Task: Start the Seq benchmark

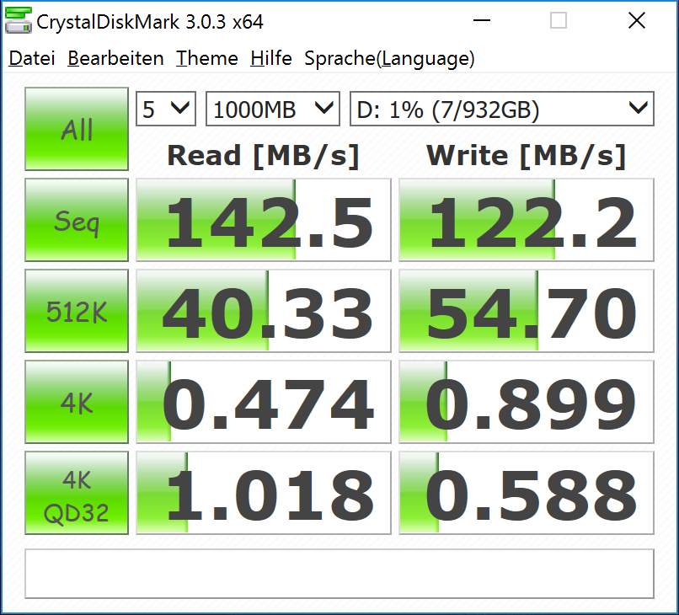Action: (x=77, y=220)
